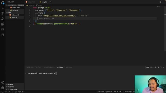Screen dimensions: 166x93
Task: Open the editor More Actions ellipsis
Action: 163,2
